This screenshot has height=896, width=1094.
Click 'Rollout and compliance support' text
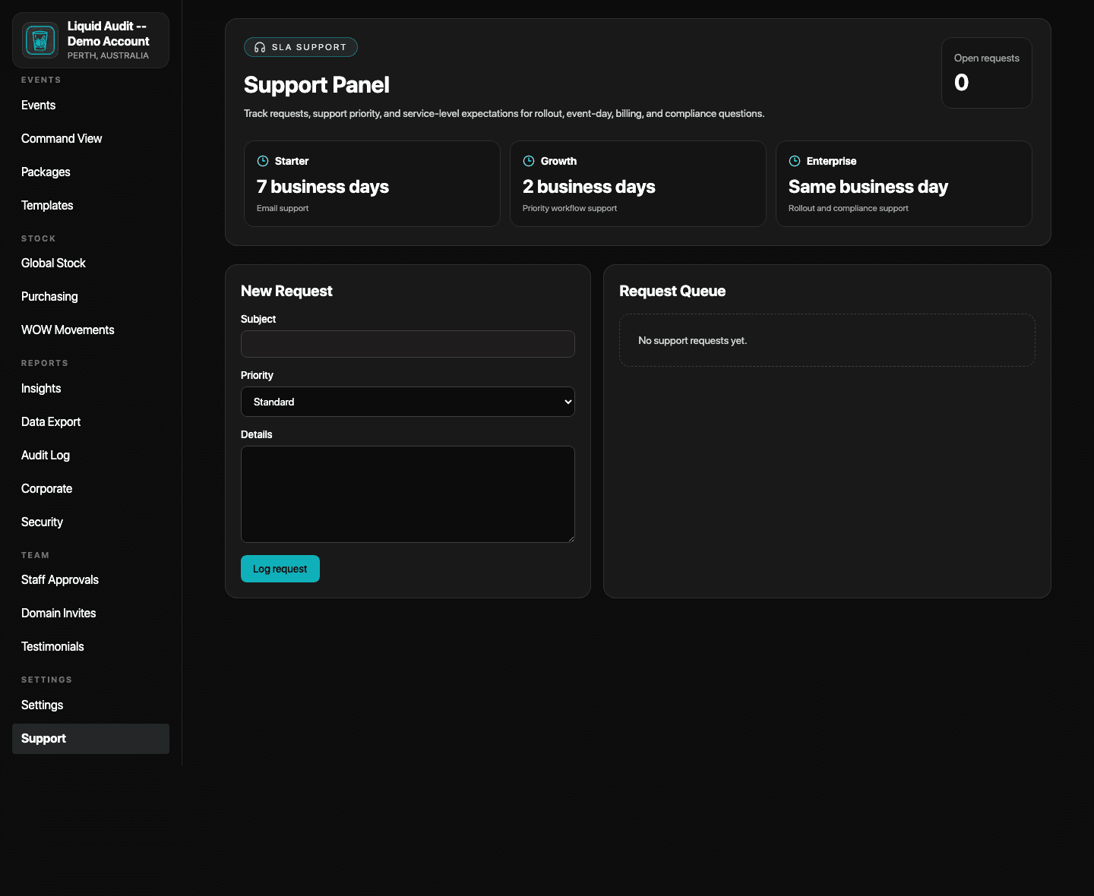849,208
